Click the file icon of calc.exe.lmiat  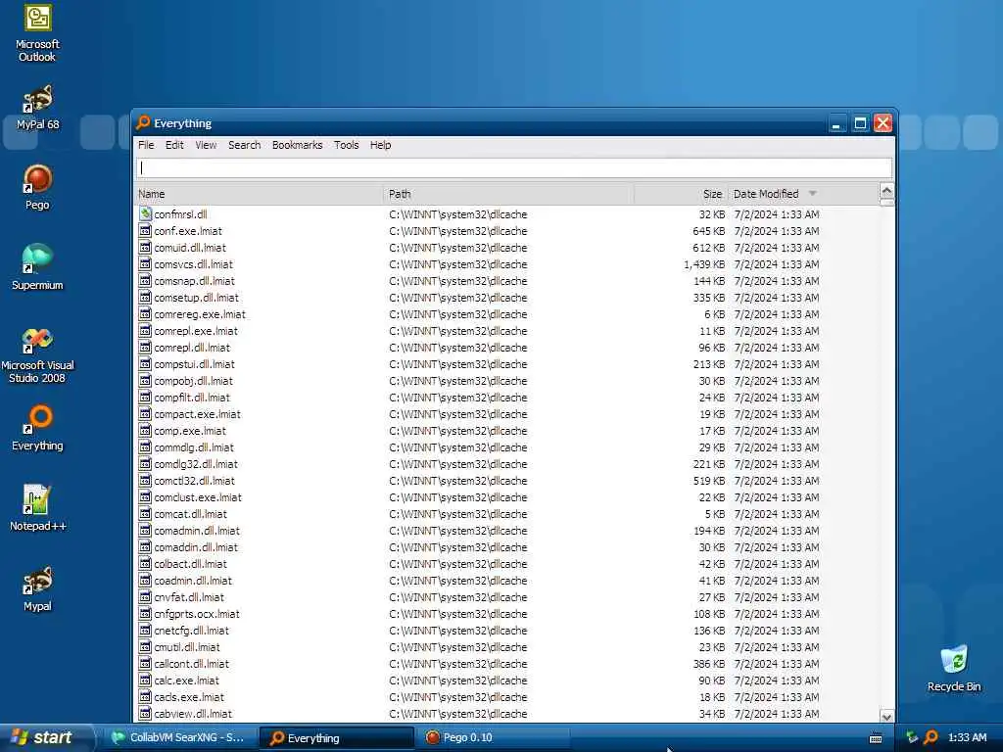click(x=145, y=681)
